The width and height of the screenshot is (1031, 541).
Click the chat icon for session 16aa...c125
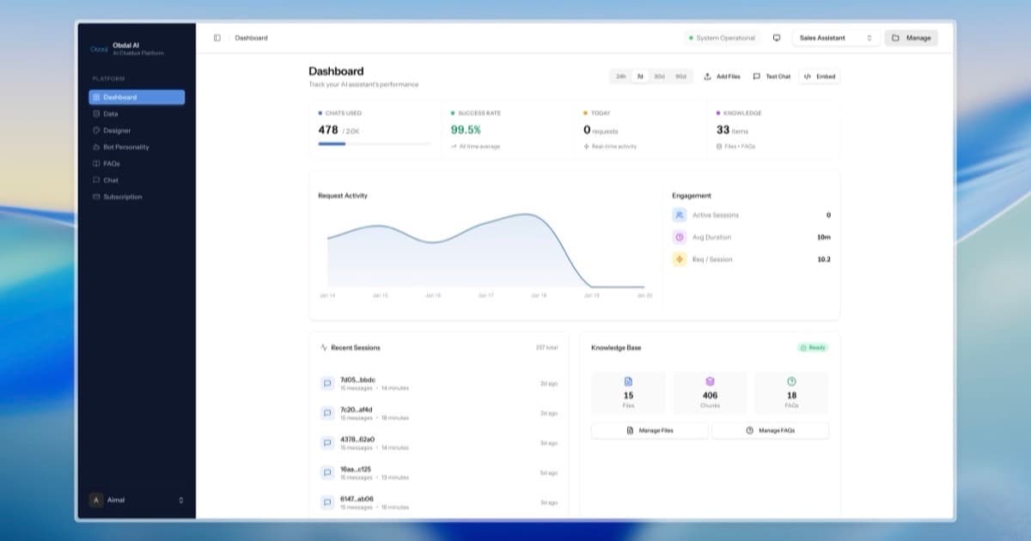[x=327, y=472]
